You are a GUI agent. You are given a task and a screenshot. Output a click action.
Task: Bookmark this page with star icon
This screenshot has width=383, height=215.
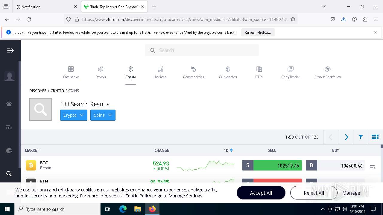[x=293, y=19]
